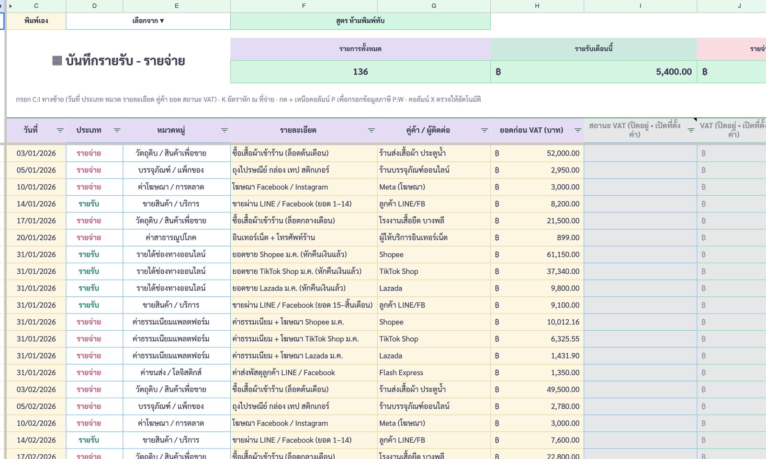Open filter icon on หมวดหมู่ column

coord(224,130)
